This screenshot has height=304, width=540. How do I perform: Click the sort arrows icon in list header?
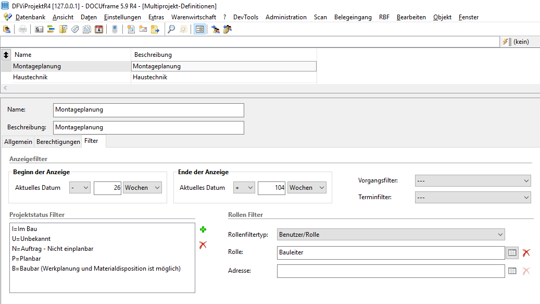coord(6,55)
